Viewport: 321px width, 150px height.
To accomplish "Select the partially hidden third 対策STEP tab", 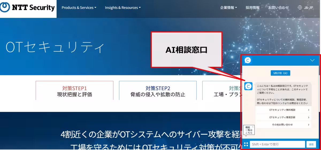I will [x=221, y=91].
